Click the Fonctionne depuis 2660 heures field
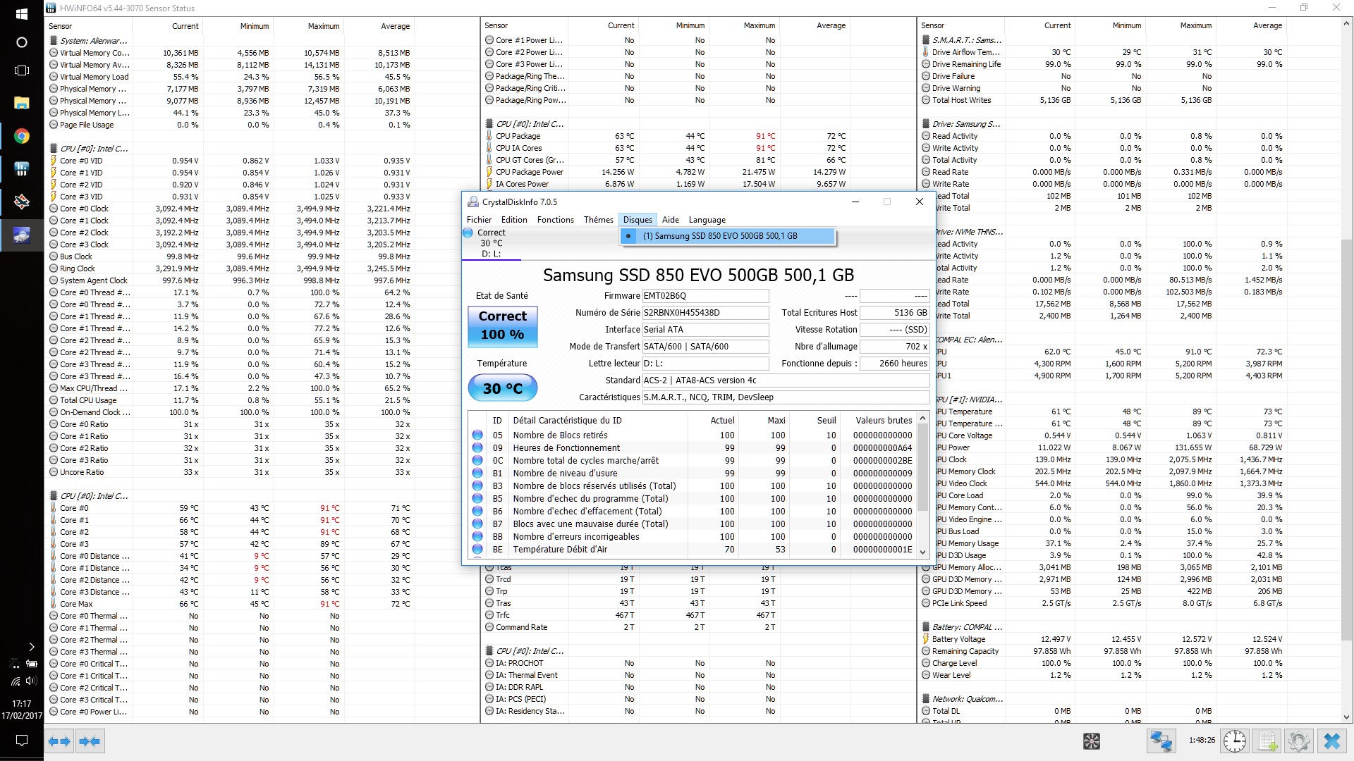This screenshot has width=1354, height=761. pos(895,364)
